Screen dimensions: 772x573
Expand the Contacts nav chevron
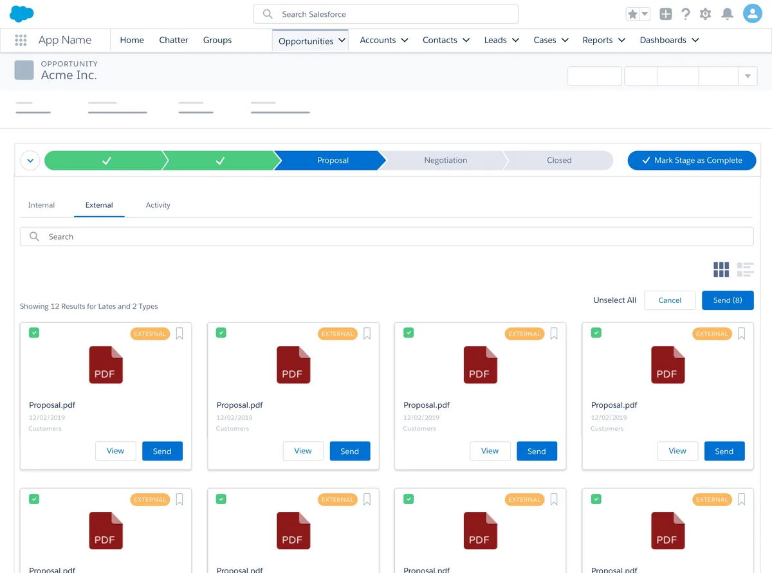click(466, 40)
